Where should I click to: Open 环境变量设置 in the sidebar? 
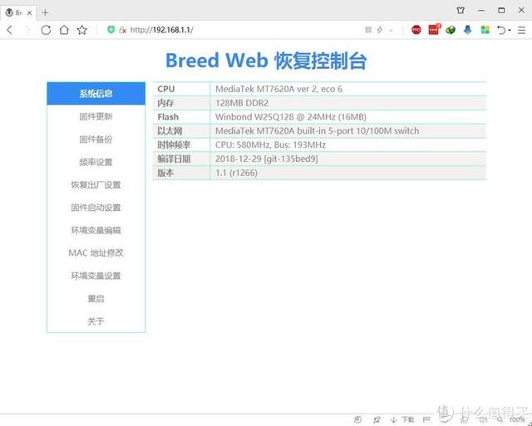click(x=96, y=276)
